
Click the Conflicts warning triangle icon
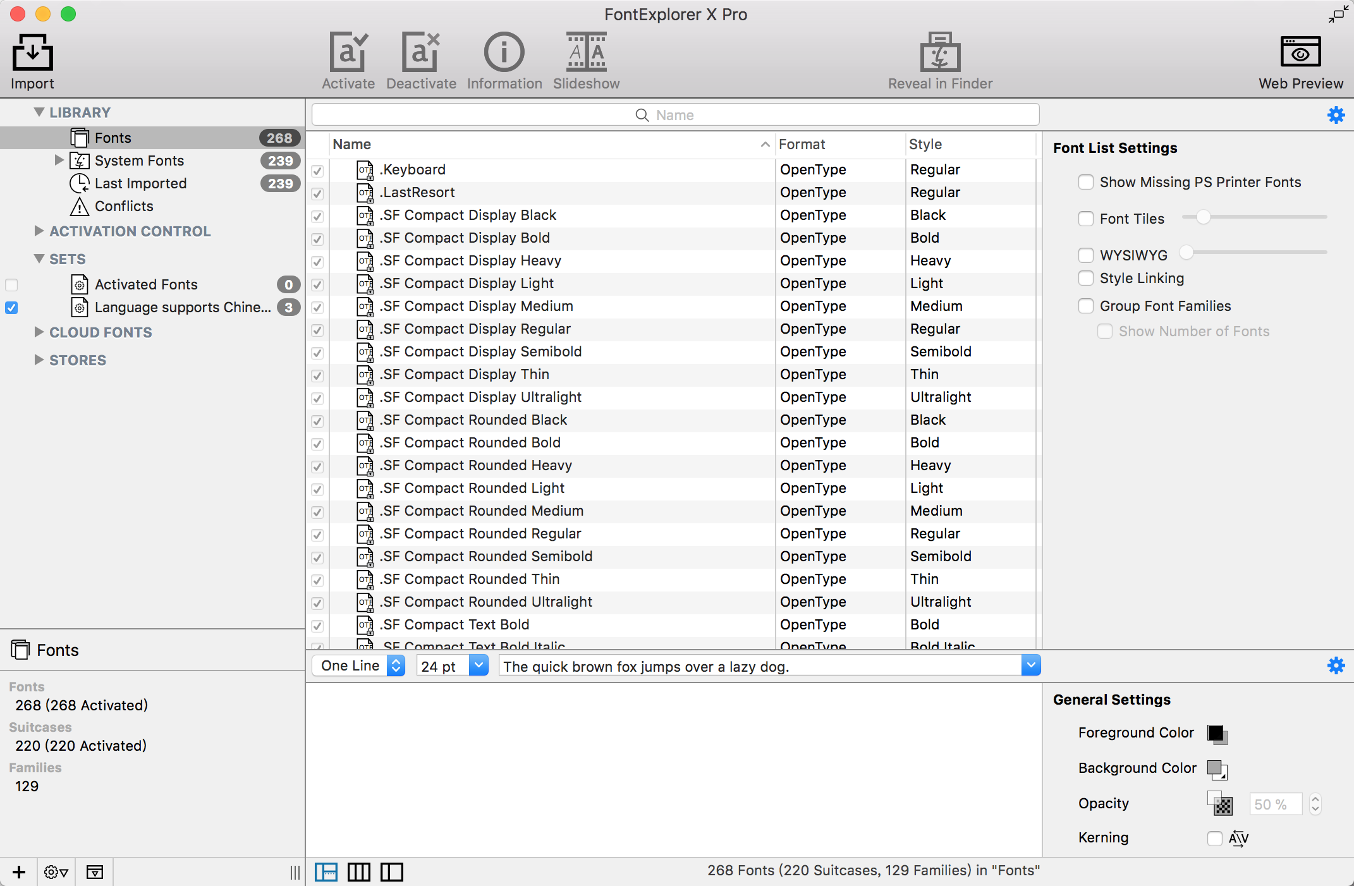click(79, 206)
